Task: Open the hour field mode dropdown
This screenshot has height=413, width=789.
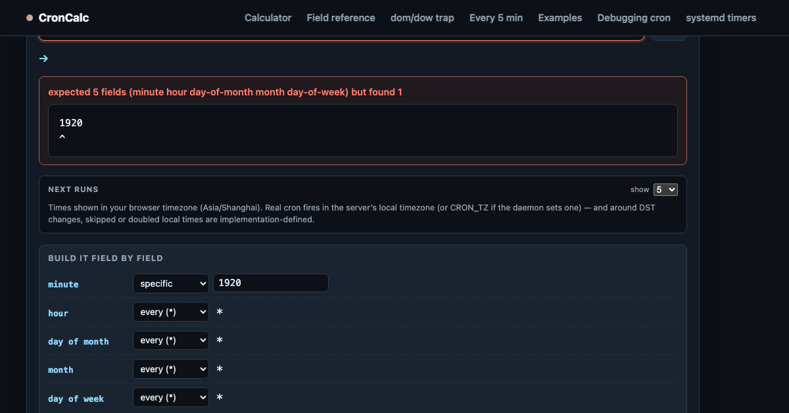Action: 170,312
